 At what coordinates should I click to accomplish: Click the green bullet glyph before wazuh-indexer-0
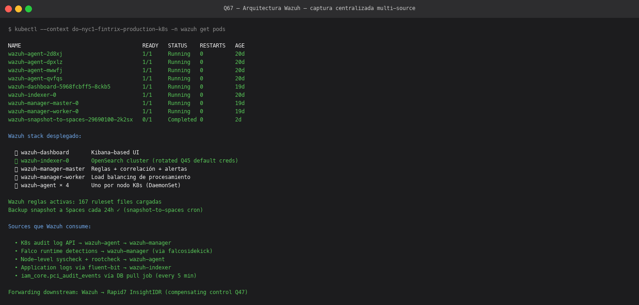tap(16, 161)
